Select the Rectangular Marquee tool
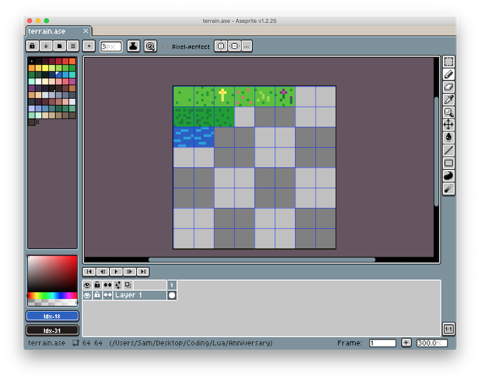 (x=450, y=61)
